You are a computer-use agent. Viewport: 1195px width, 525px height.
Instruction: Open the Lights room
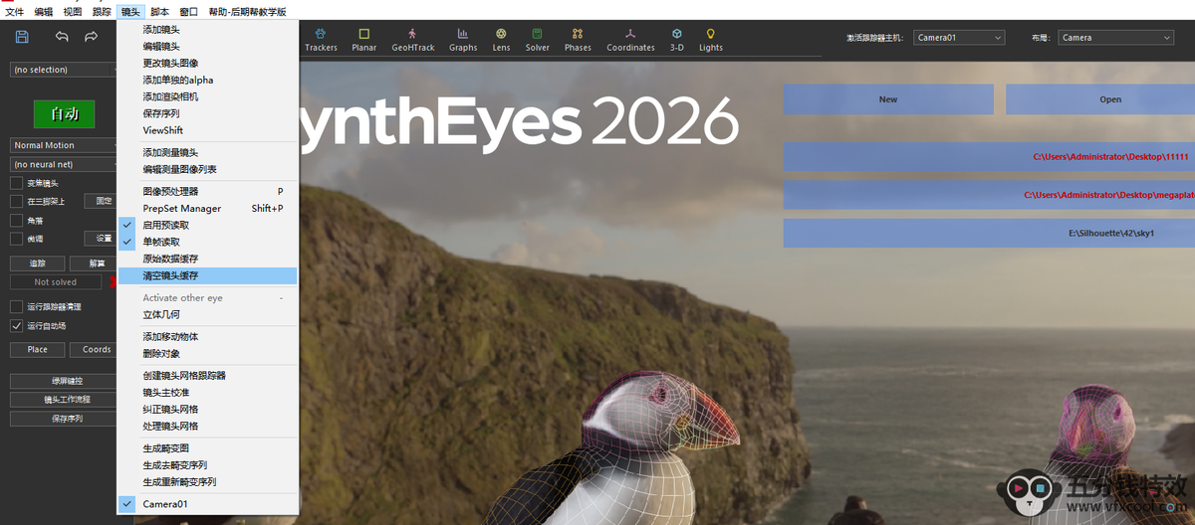710,40
